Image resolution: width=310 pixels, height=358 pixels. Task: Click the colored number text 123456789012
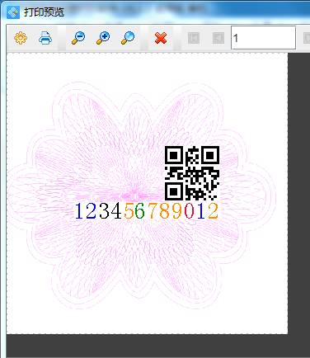click(147, 211)
